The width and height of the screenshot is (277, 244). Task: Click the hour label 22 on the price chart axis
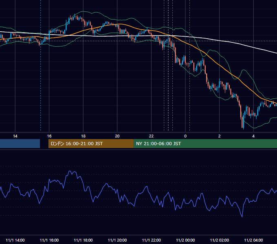(x=151, y=136)
